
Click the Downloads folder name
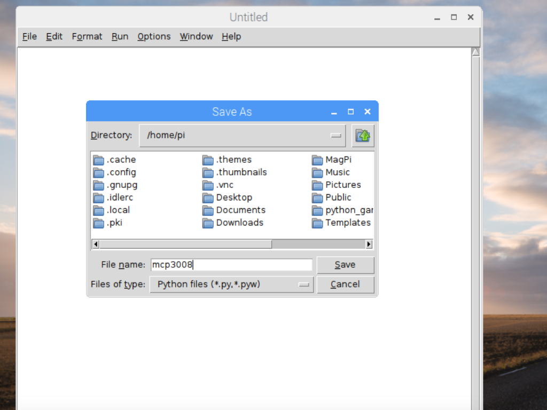point(240,223)
